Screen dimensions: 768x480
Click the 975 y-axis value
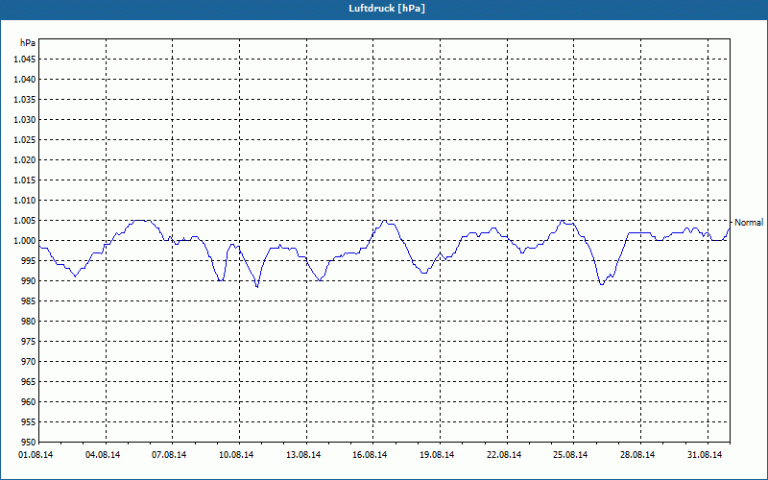pos(30,342)
